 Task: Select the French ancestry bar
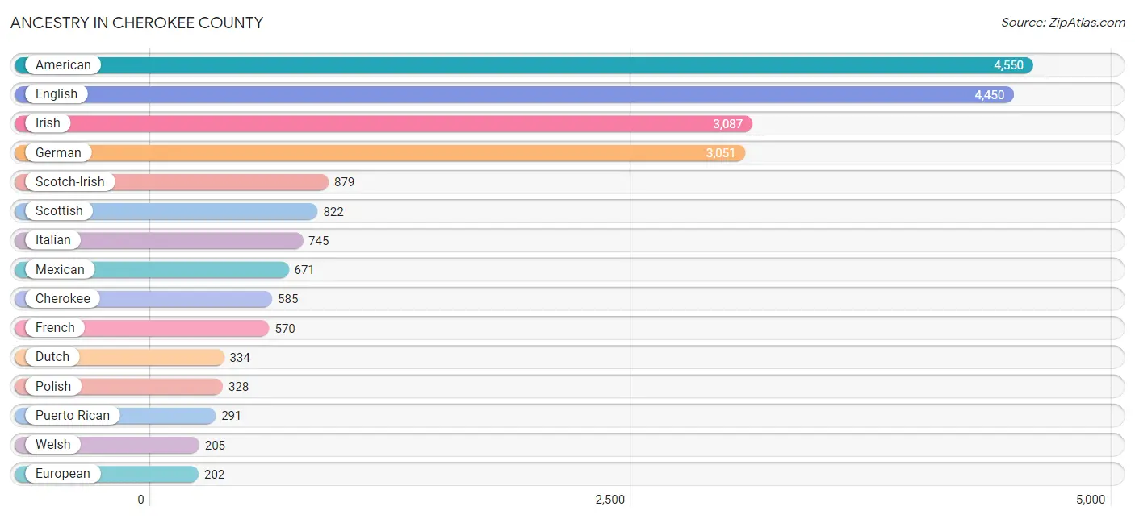coord(141,328)
